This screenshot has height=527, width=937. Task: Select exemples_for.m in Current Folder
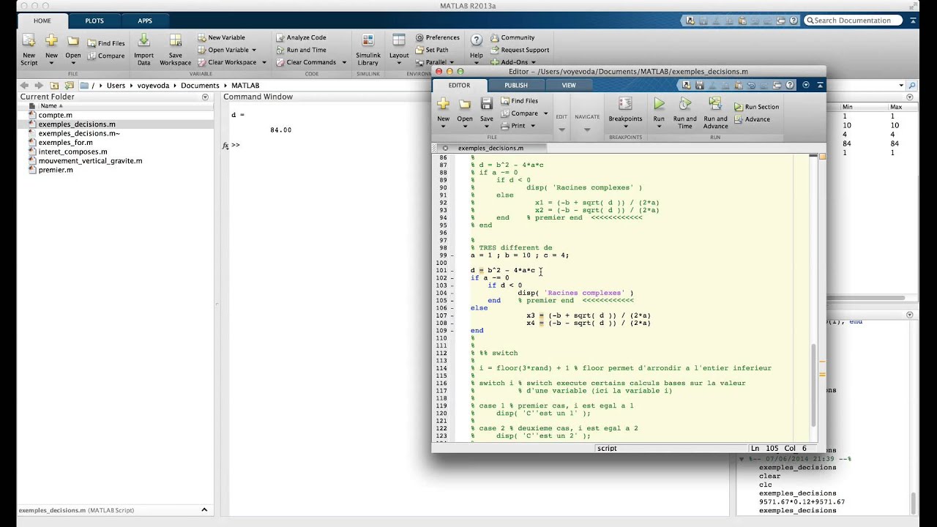tap(65, 143)
